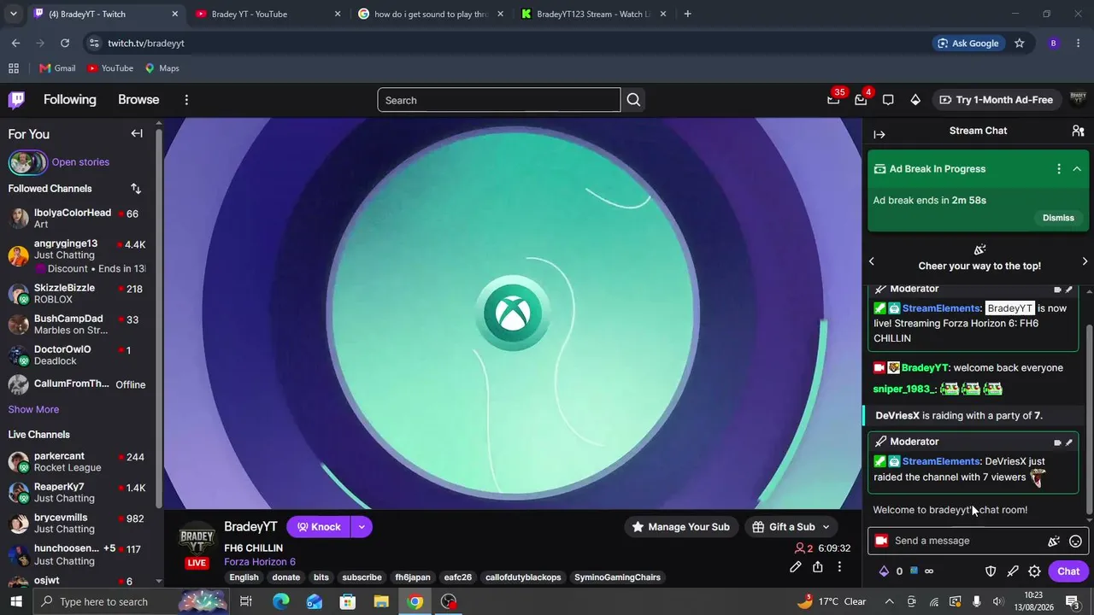
Task: Click the Windows Start button
Action: (x=16, y=601)
